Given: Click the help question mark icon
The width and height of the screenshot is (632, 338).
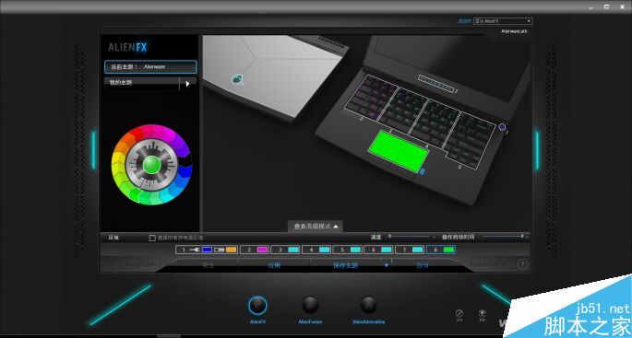Looking at the screenshot, I should click(522, 264).
